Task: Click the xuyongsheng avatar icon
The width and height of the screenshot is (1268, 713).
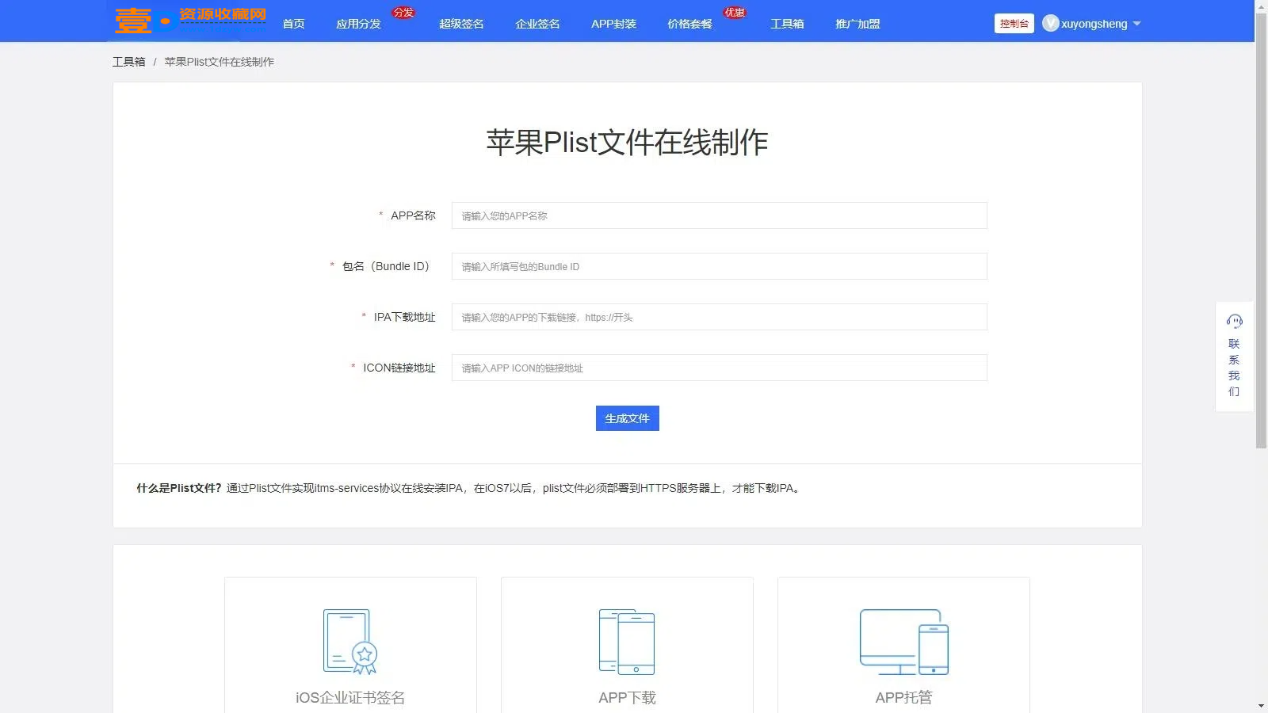Action: click(x=1051, y=23)
